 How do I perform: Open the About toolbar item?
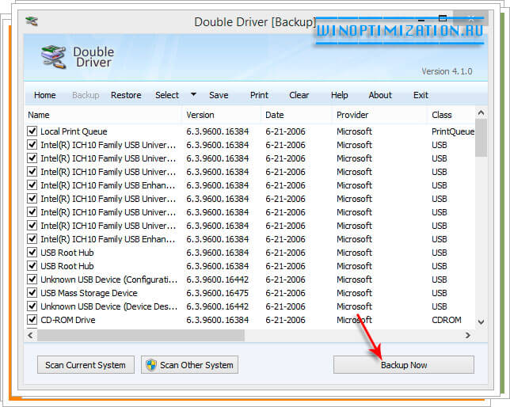tap(380, 95)
